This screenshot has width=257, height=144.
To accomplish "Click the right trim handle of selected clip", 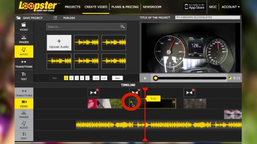I will coord(173,102).
